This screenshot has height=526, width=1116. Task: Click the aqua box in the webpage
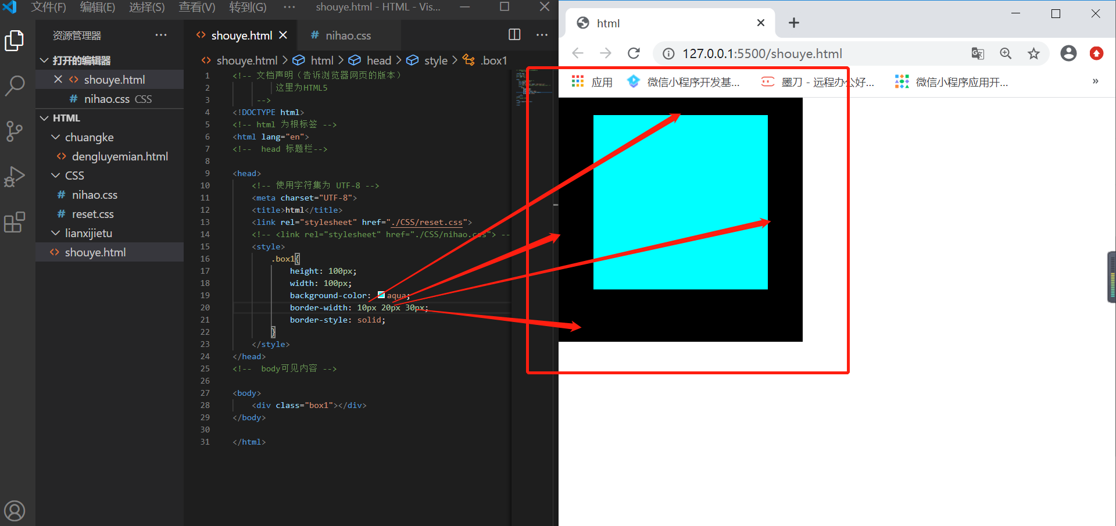pos(680,202)
